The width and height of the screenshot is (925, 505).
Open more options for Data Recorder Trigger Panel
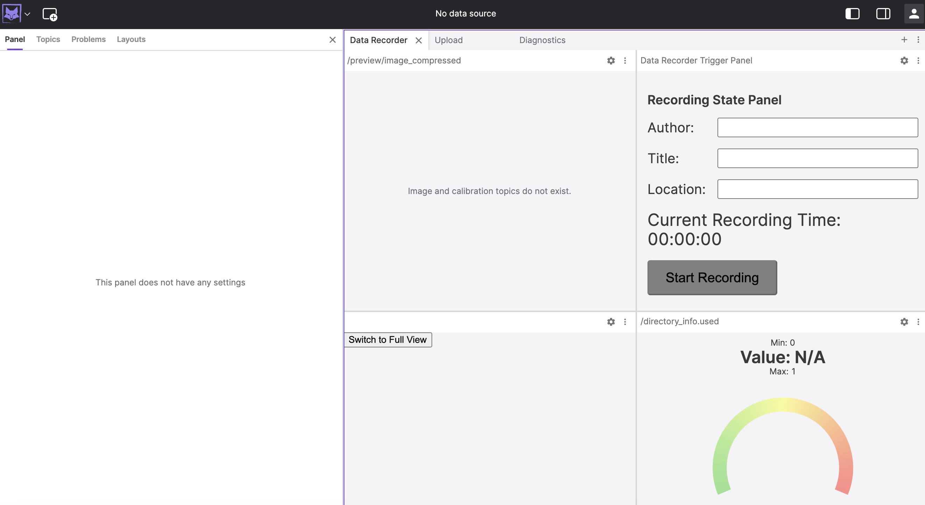coord(918,60)
